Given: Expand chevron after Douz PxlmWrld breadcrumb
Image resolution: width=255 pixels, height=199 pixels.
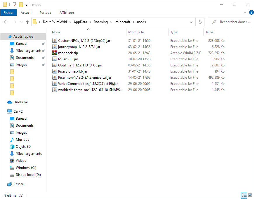Looking at the screenshot, I should [x=70, y=22].
